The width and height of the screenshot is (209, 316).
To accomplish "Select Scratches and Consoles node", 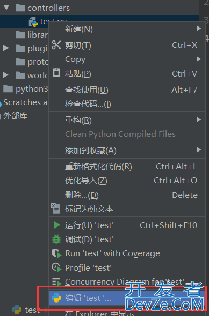I will (x=26, y=102).
